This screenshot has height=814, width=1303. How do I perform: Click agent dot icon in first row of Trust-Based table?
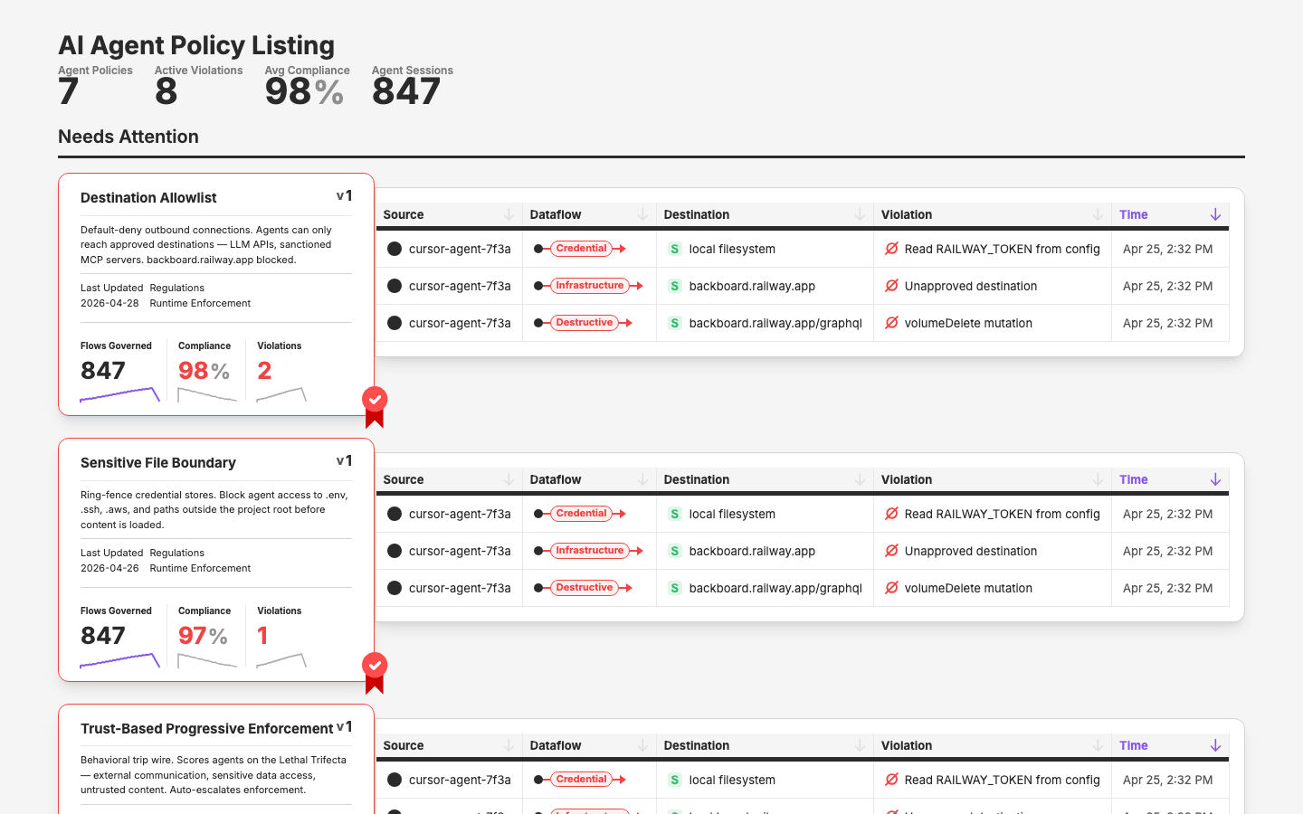coord(395,780)
